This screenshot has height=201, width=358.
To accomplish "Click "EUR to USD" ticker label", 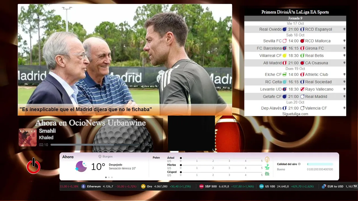I will click(x=335, y=186).
